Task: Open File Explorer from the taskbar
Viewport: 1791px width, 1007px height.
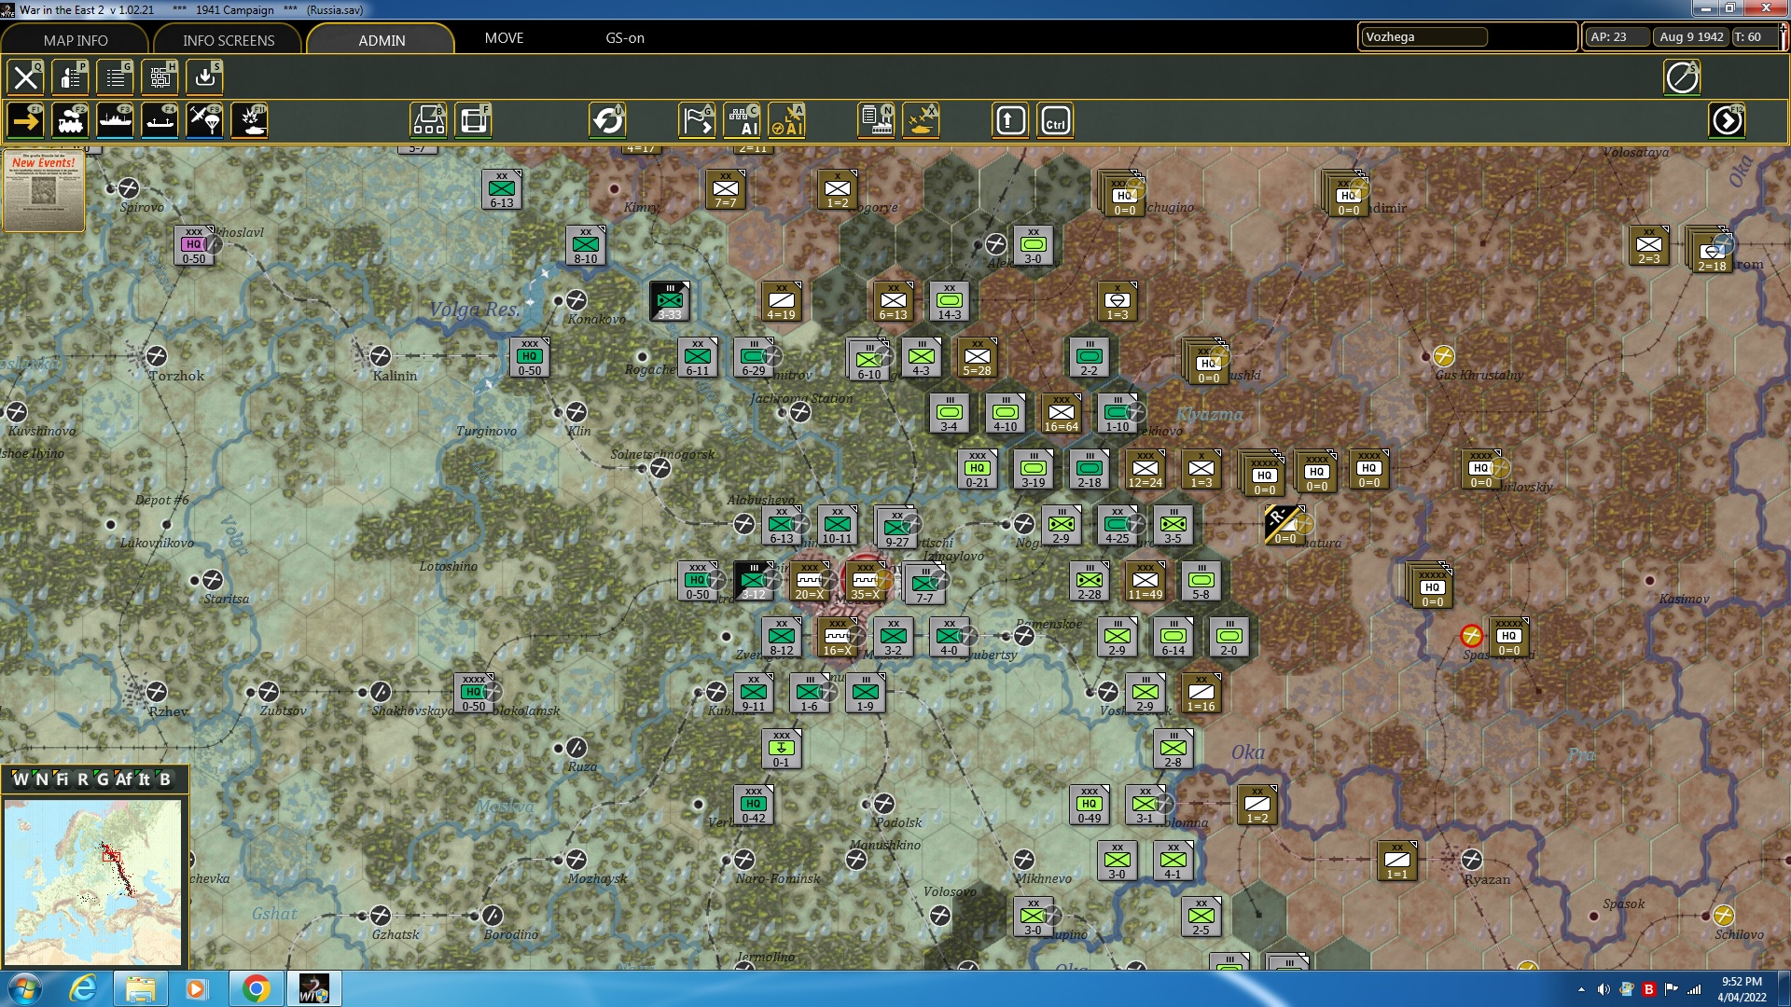Action: tap(140, 988)
